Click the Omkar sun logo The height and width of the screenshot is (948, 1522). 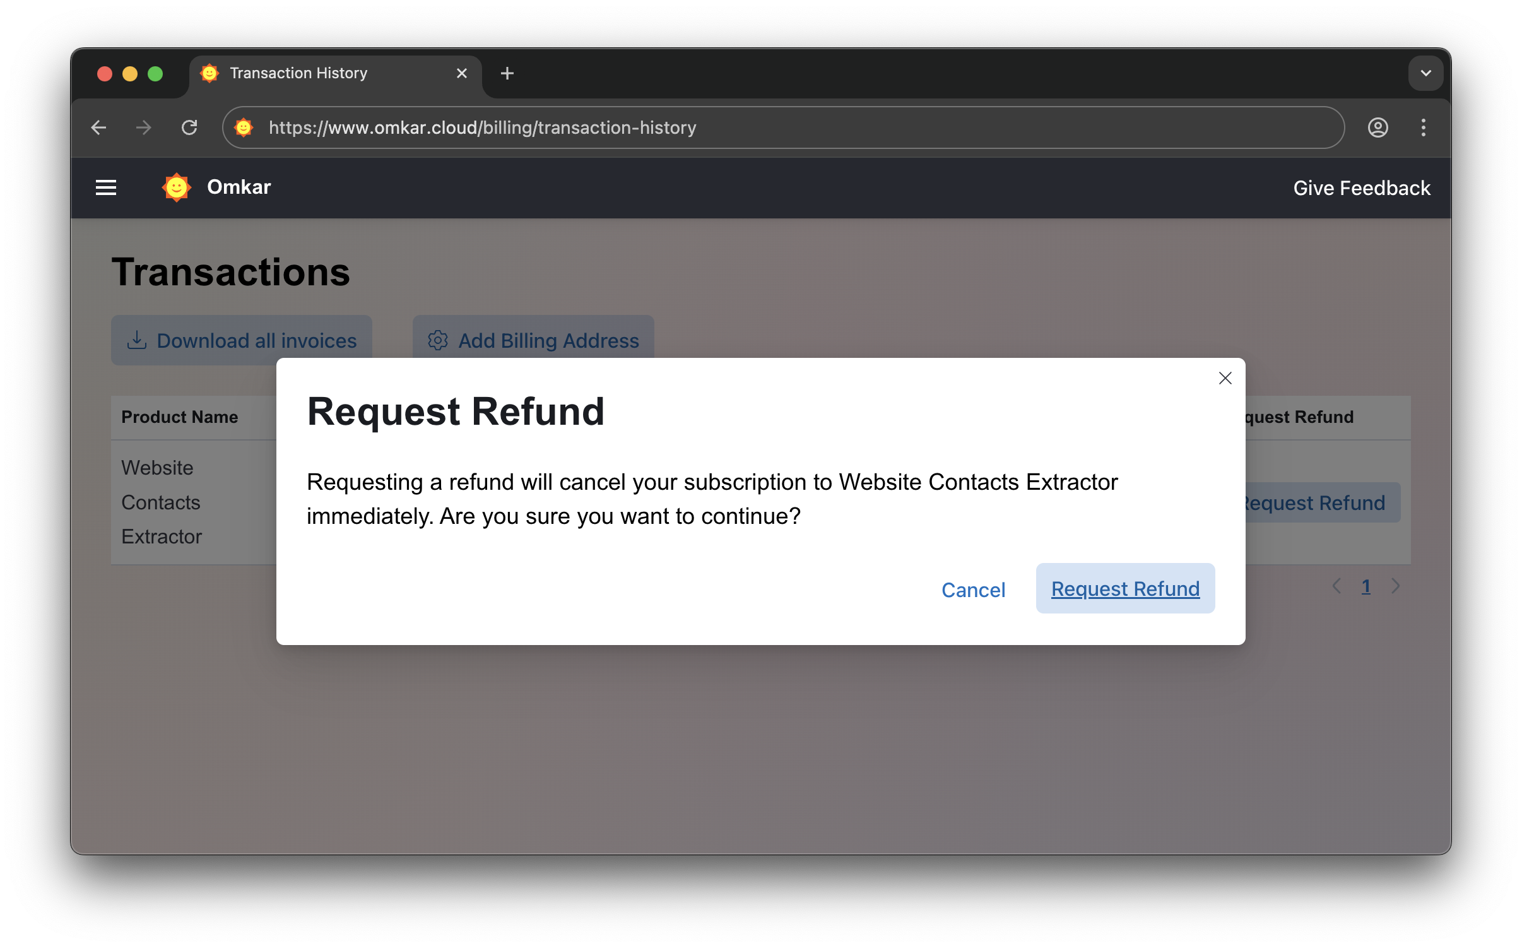tap(177, 187)
